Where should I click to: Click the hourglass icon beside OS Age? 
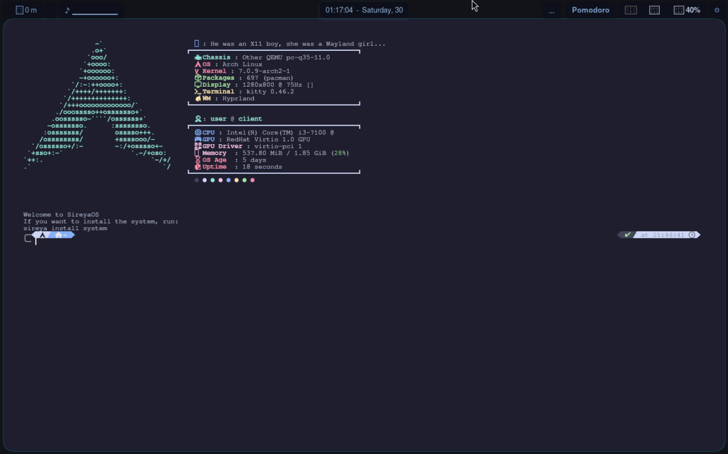click(198, 160)
